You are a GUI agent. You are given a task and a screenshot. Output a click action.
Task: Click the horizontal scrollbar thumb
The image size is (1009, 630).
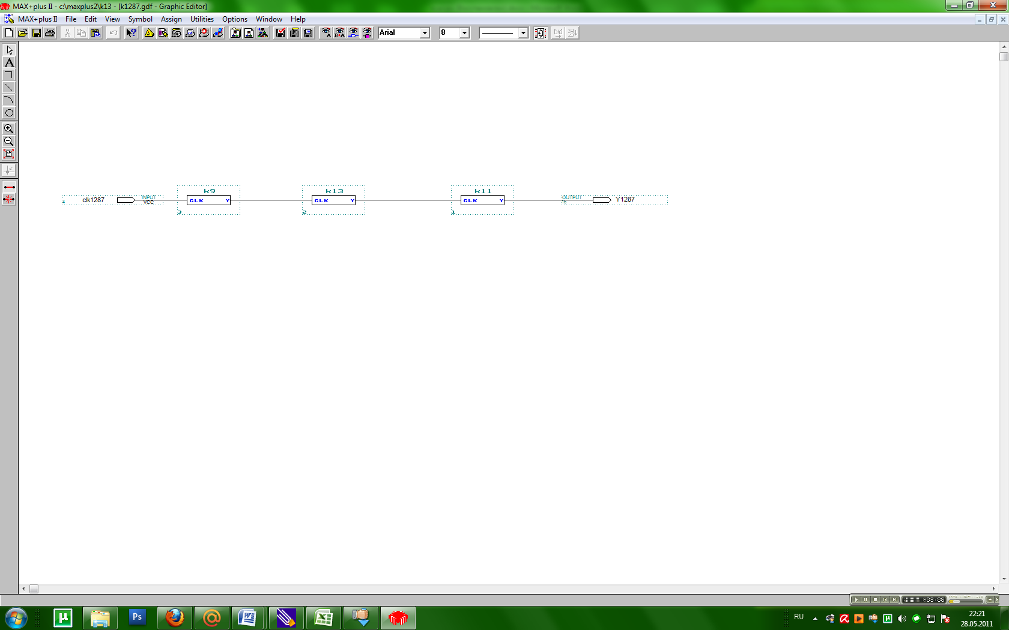pyautogui.click(x=34, y=589)
